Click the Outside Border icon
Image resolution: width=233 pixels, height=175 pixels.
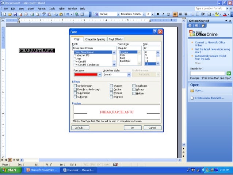click(x=209, y=14)
